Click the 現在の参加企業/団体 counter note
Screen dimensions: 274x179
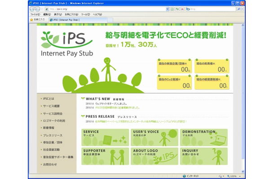coord(174,66)
